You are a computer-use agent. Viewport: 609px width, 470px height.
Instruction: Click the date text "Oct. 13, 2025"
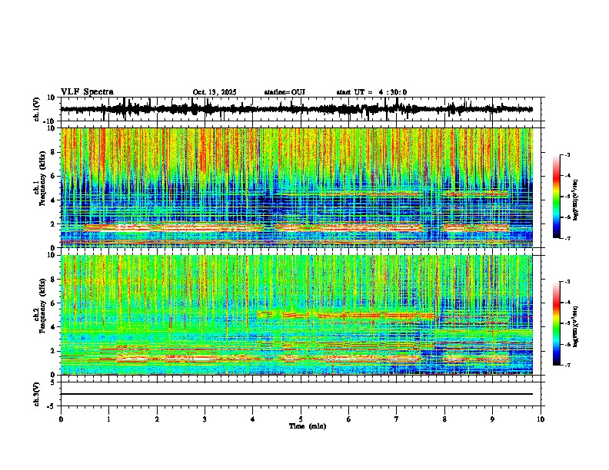click(x=215, y=92)
